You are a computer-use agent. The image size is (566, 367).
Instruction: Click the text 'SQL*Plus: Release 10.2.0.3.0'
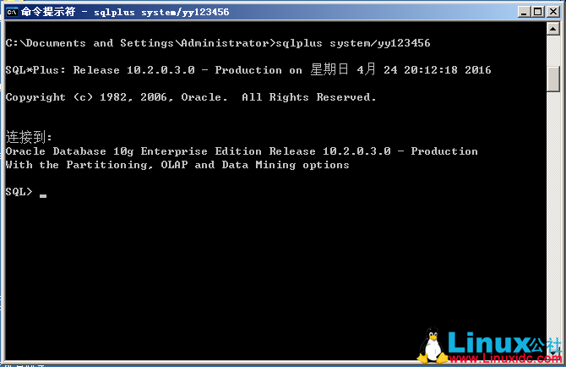pyautogui.click(x=100, y=70)
